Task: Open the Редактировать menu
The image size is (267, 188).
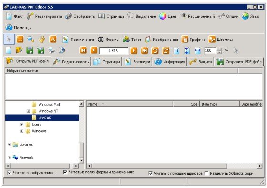Action: click(x=44, y=16)
